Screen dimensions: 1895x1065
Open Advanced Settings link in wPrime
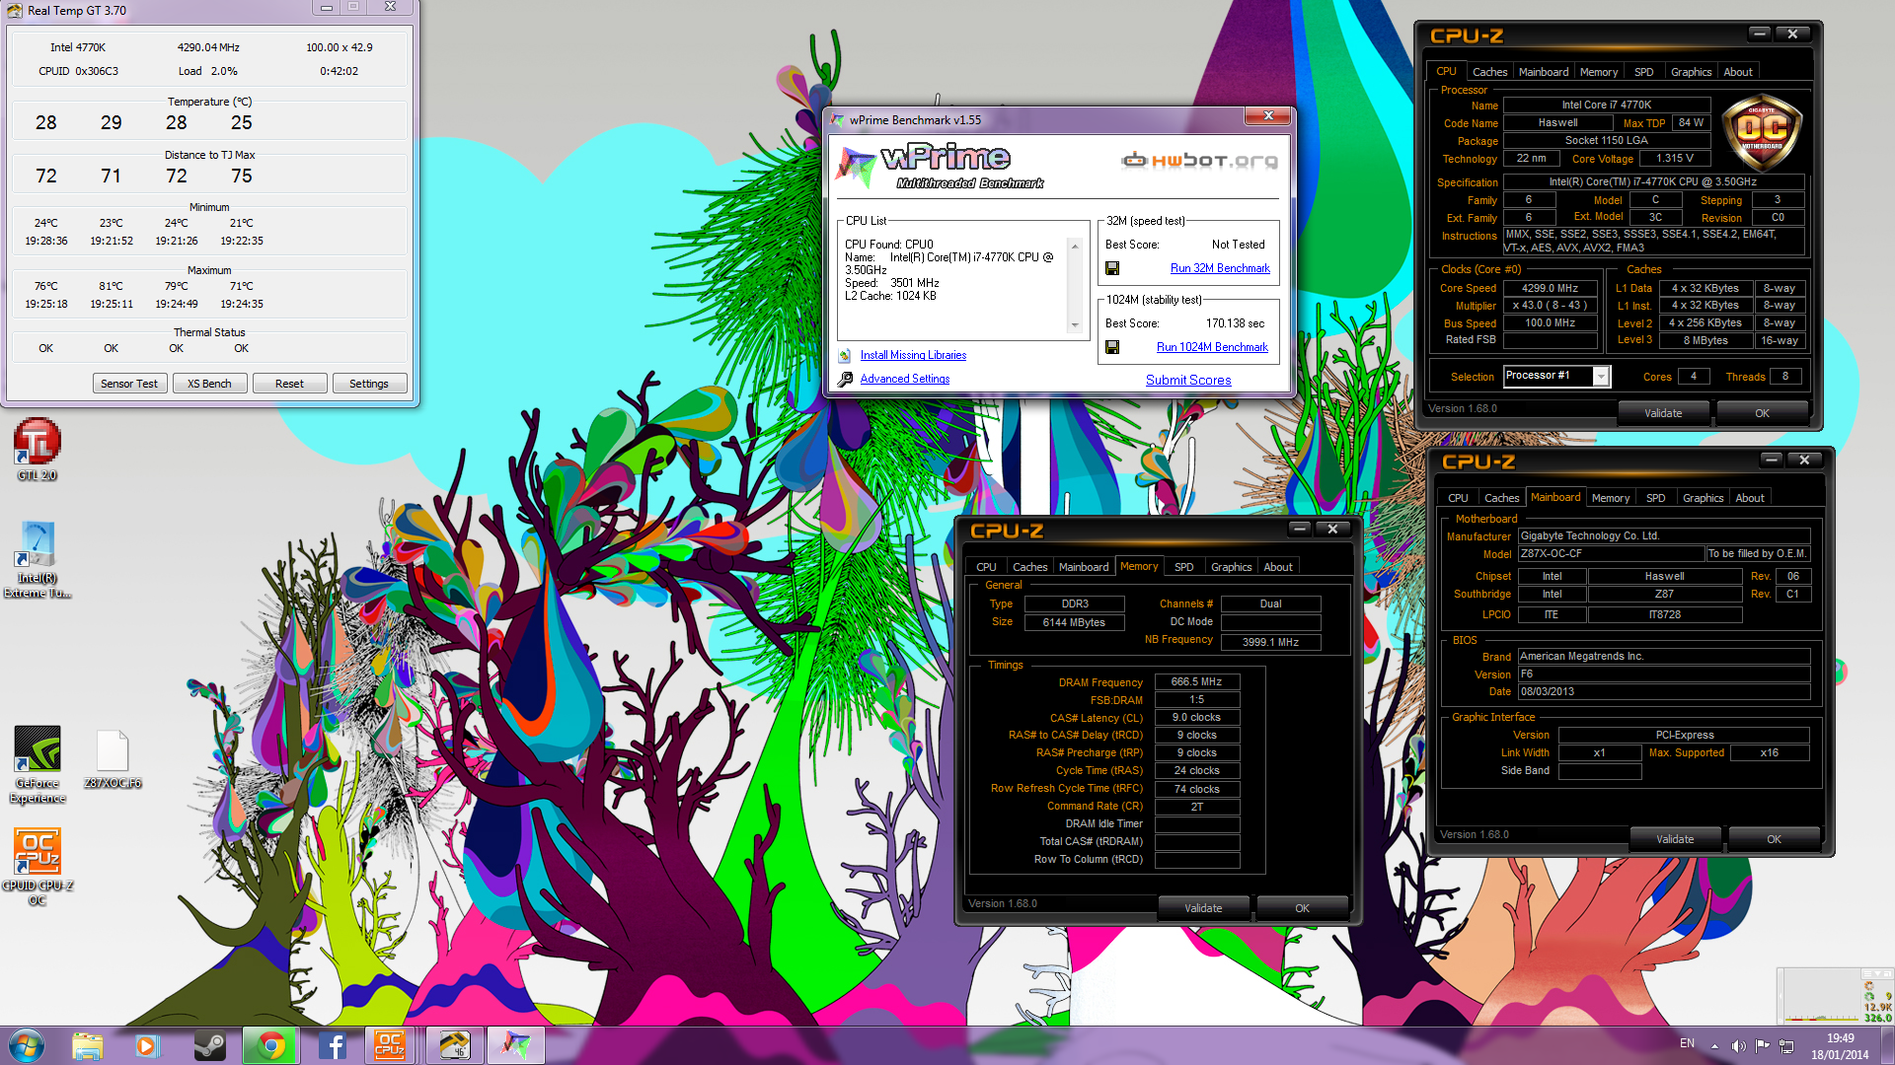coord(905,379)
